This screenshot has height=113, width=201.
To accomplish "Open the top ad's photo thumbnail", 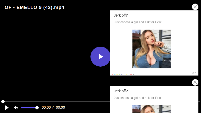I will (152, 49).
